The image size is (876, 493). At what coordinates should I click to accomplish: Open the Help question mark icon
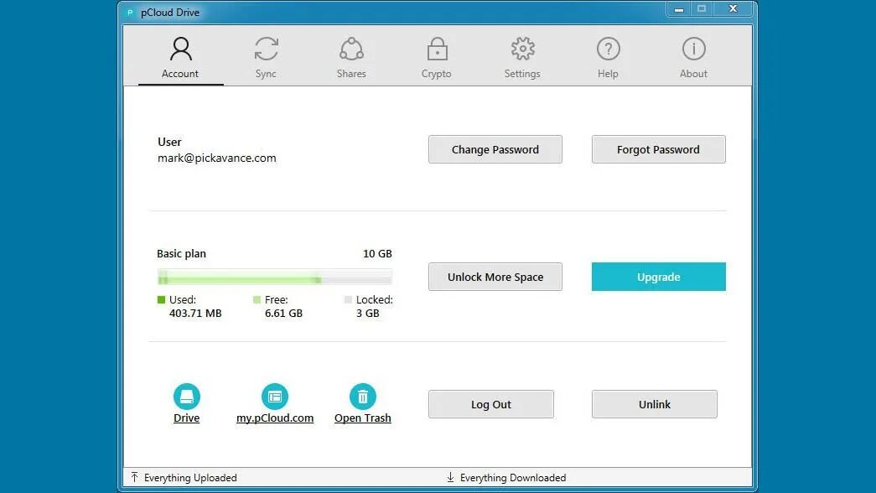pyautogui.click(x=608, y=49)
